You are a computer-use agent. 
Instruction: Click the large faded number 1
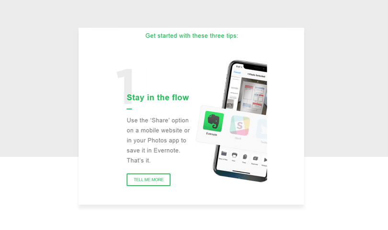tap(125, 86)
